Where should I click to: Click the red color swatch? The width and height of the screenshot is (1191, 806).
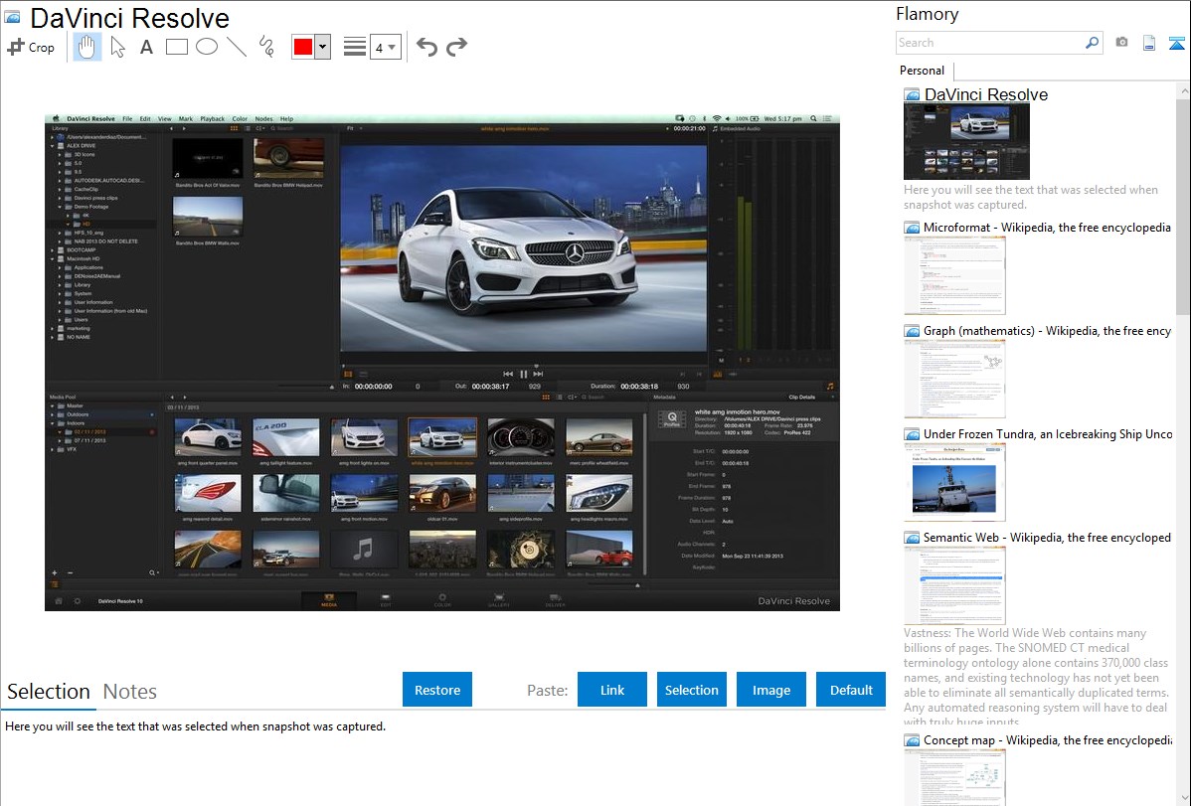(303, 47)
